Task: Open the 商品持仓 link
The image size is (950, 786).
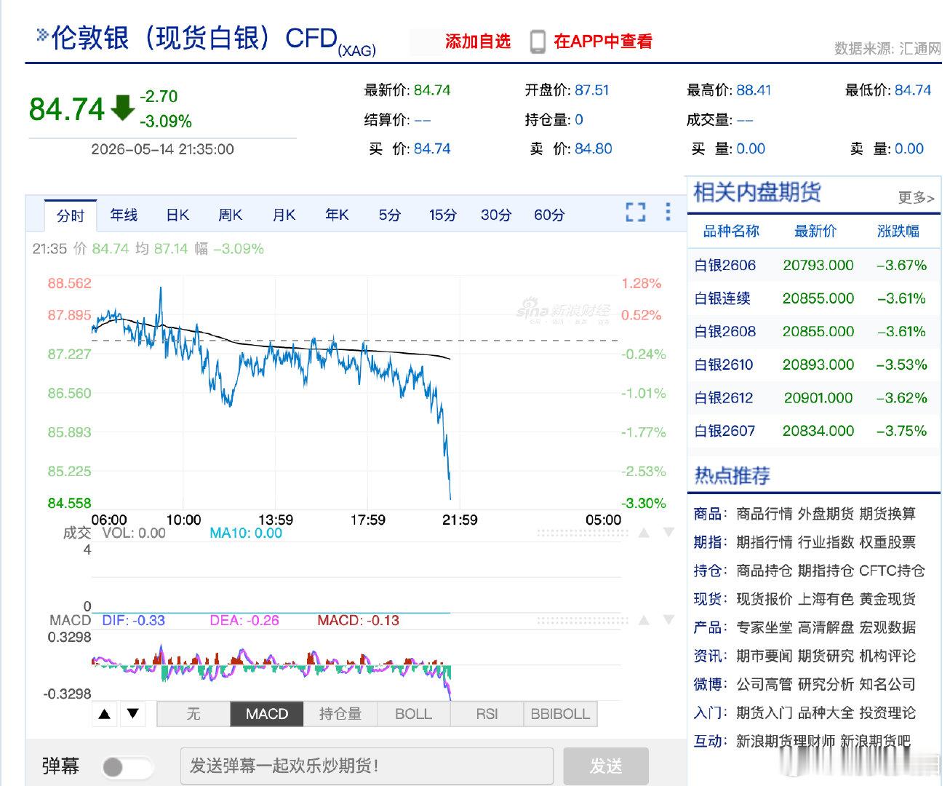Action: (x=764, y=571)
